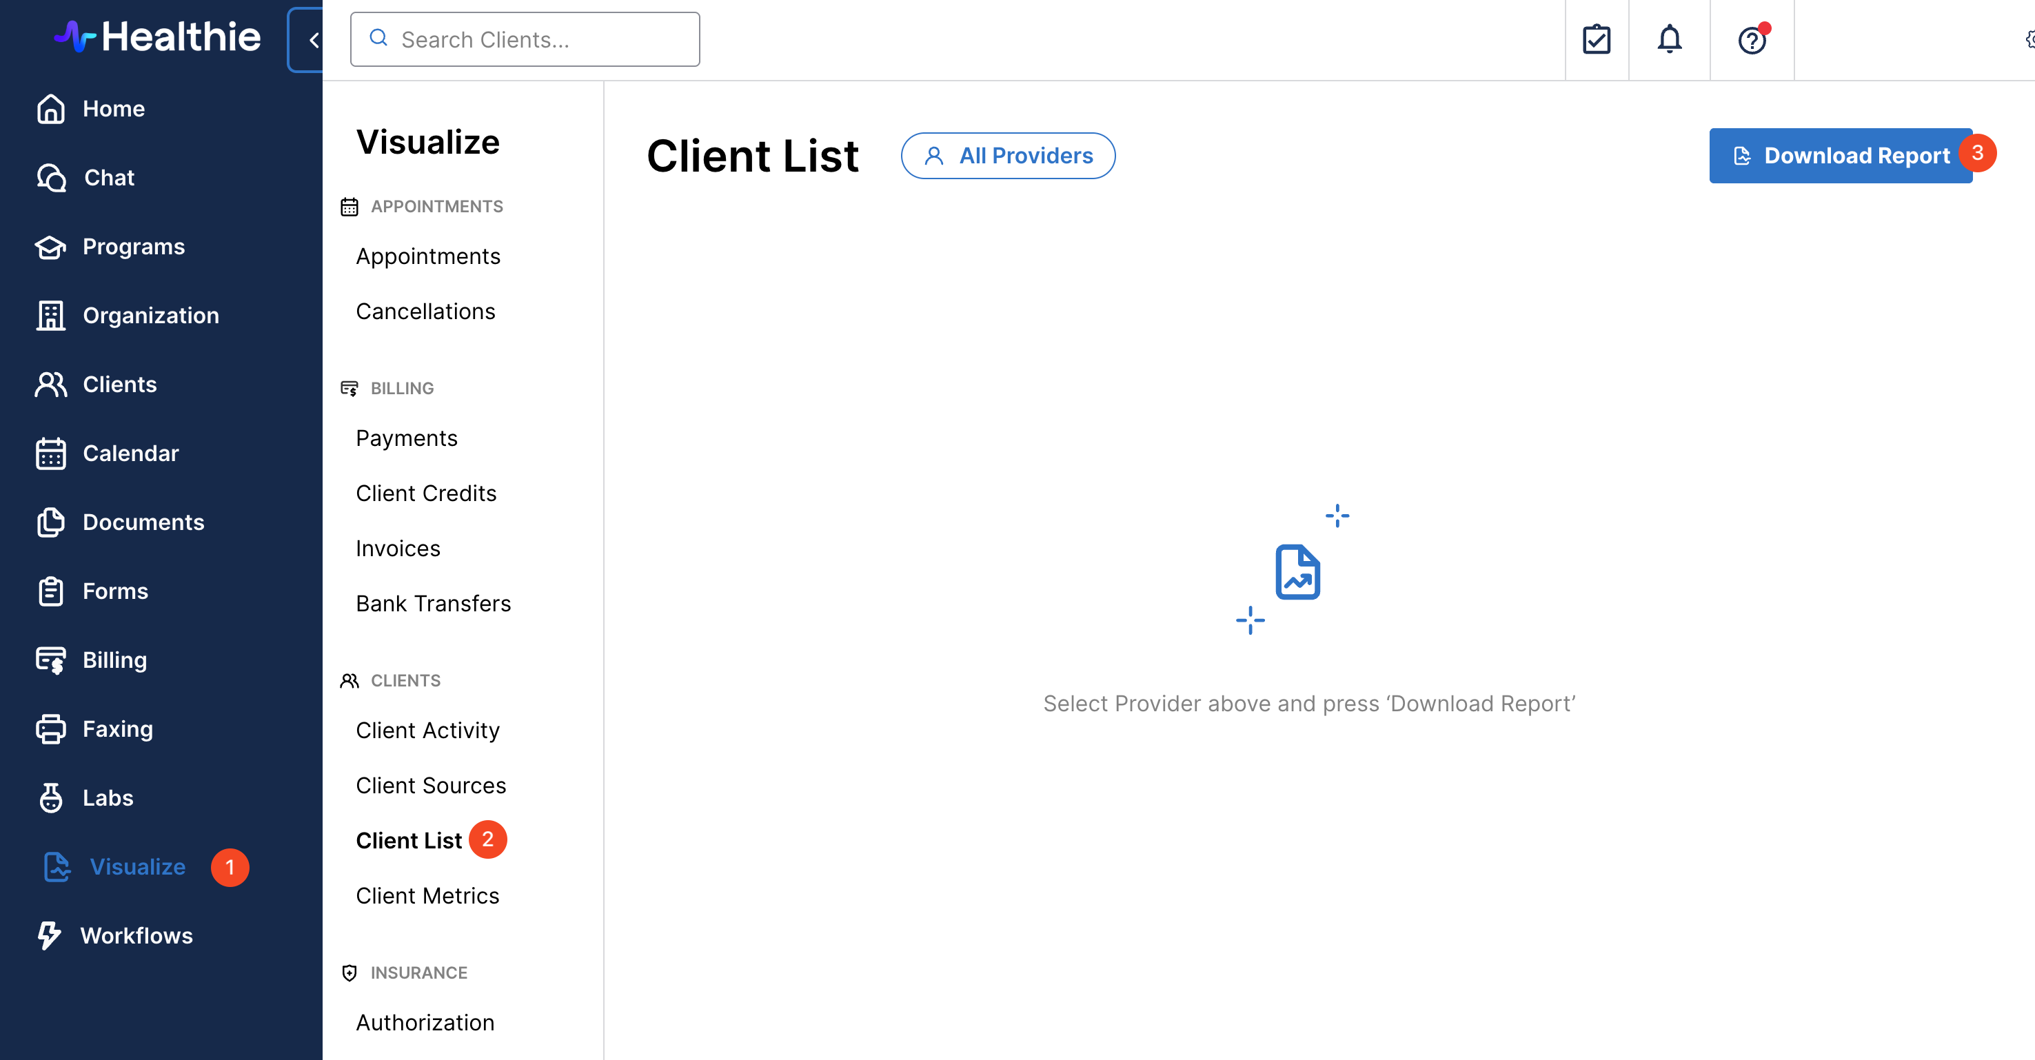
Task: Click the Faxing printer icon
Action: [50, 728]
